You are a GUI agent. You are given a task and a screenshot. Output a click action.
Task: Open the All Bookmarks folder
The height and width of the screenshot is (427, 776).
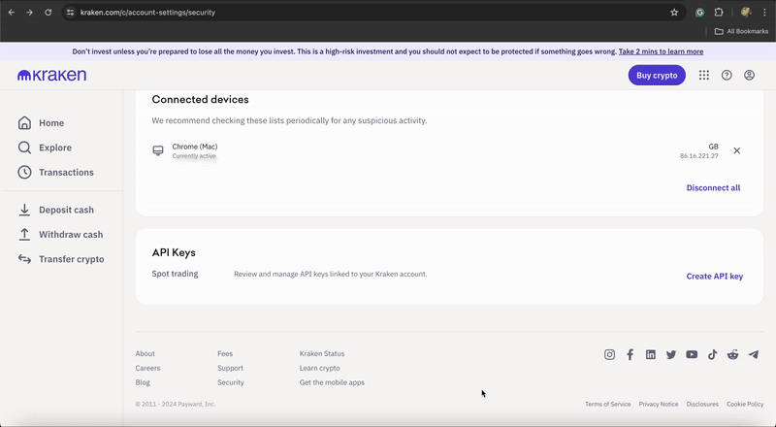(741, 31)
